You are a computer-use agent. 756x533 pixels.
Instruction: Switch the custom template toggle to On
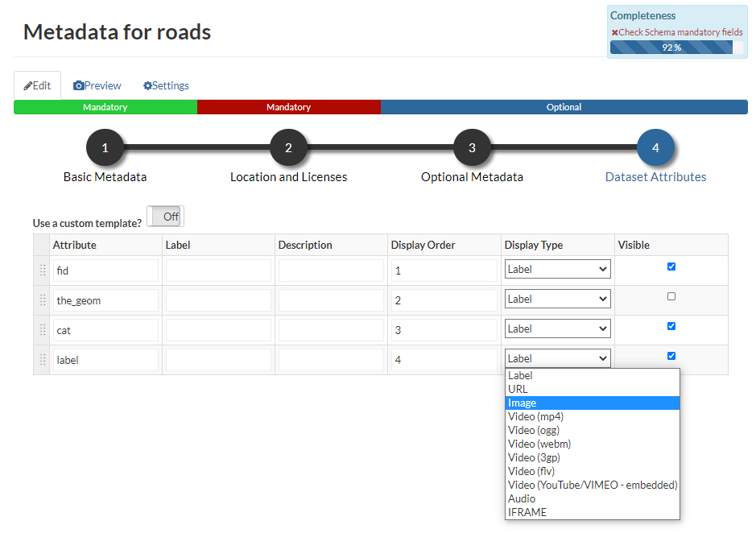pyautogui.click(x=164, y=216)
